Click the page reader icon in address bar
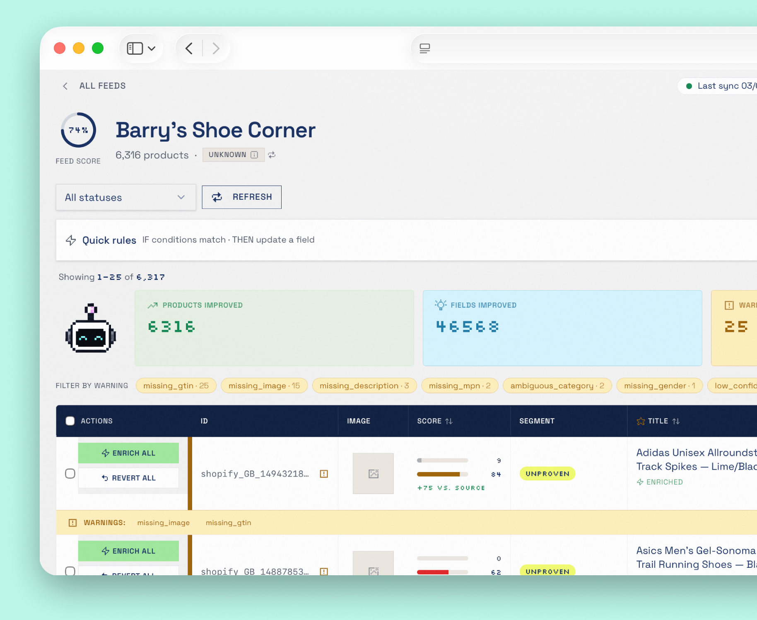The height and width of the screenshot is (620, 757). pyautogui.click(x=425, y=48)
